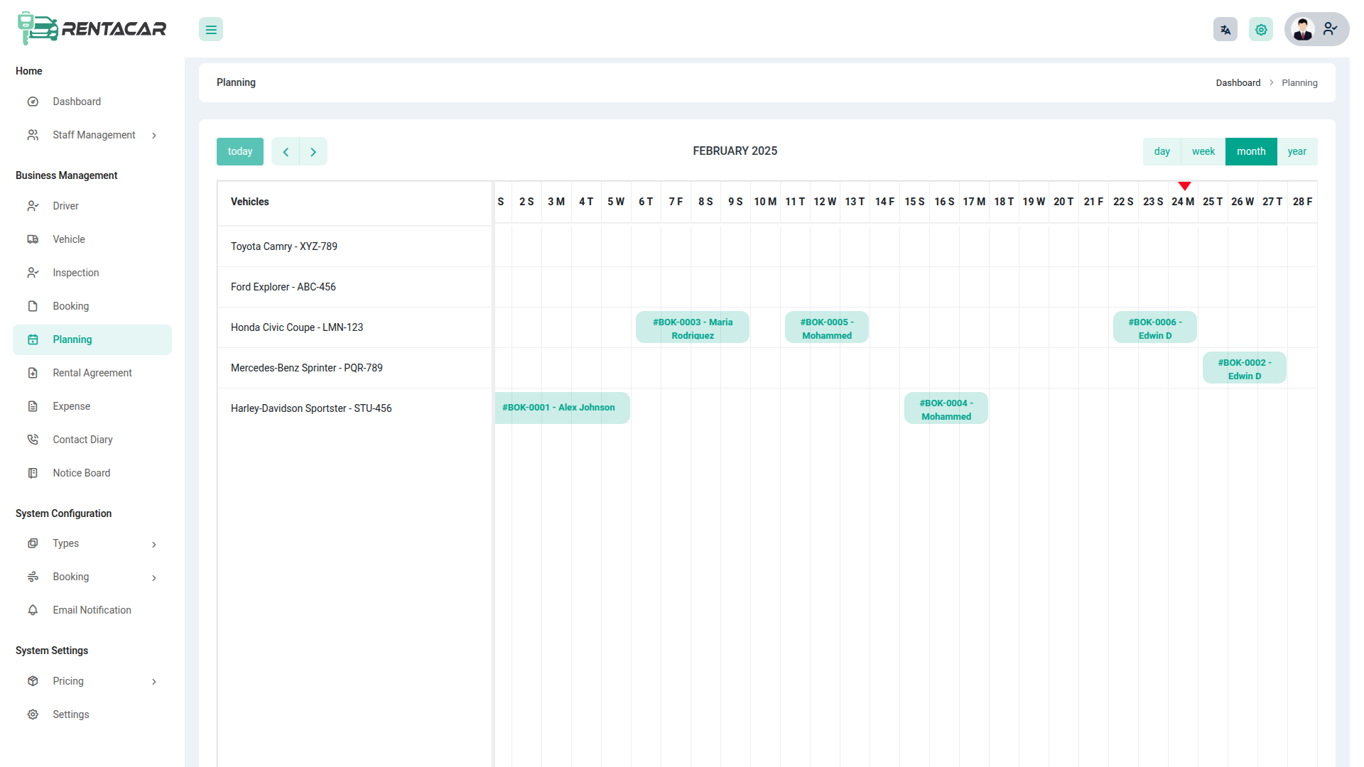
Task: Expand the Types submenu chevron
Action: (x=154, y=545)
